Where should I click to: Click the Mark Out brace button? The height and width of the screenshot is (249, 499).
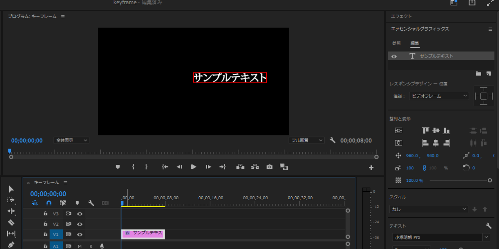146,167
